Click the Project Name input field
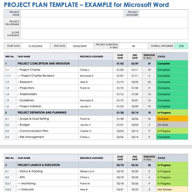This screenshot has width=192, height=192. (x=72, y=13)
